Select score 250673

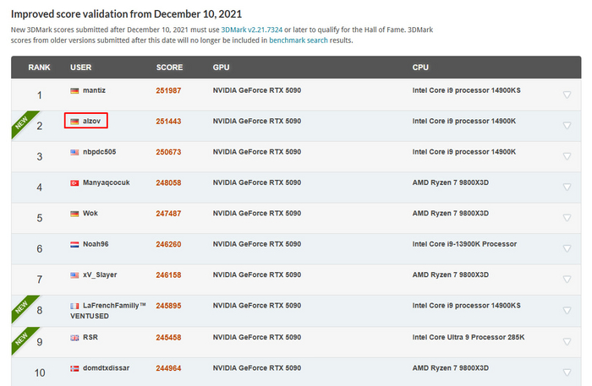(x=168, y=152)
